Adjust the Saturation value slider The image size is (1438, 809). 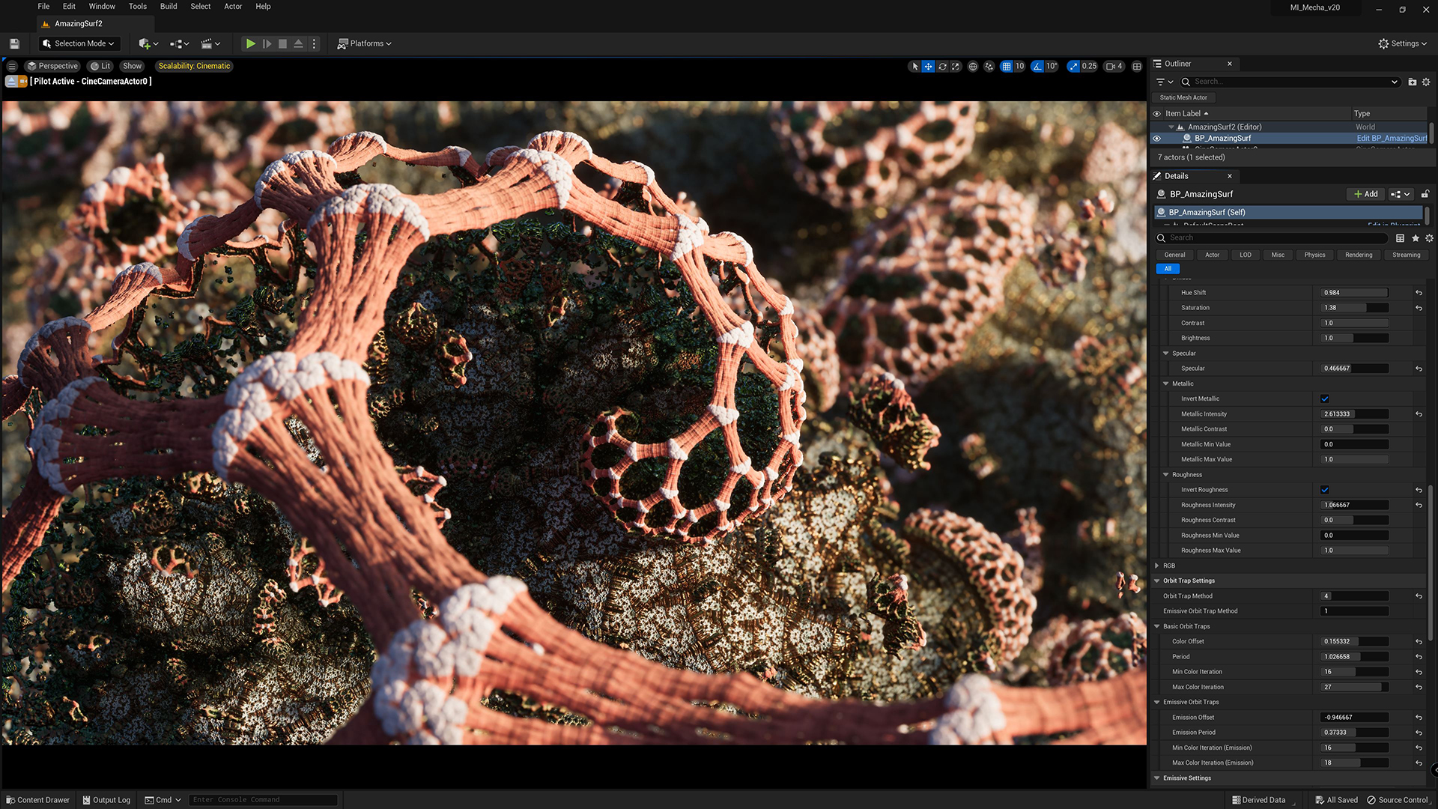tap(1354, 308)
